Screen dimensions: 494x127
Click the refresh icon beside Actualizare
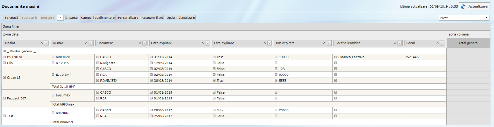[x=463, y=6]
